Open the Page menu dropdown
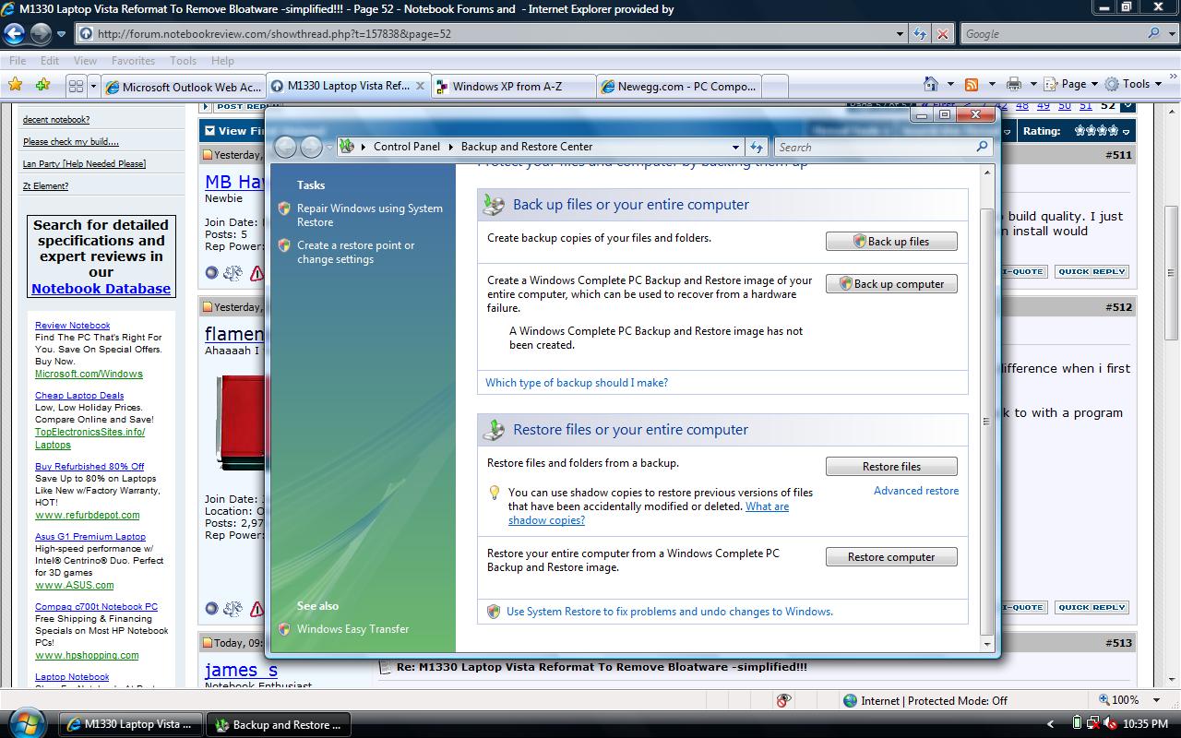The height and width of the screenshot is (738, 1181). pyautogui.click(x=1071, y=84)
